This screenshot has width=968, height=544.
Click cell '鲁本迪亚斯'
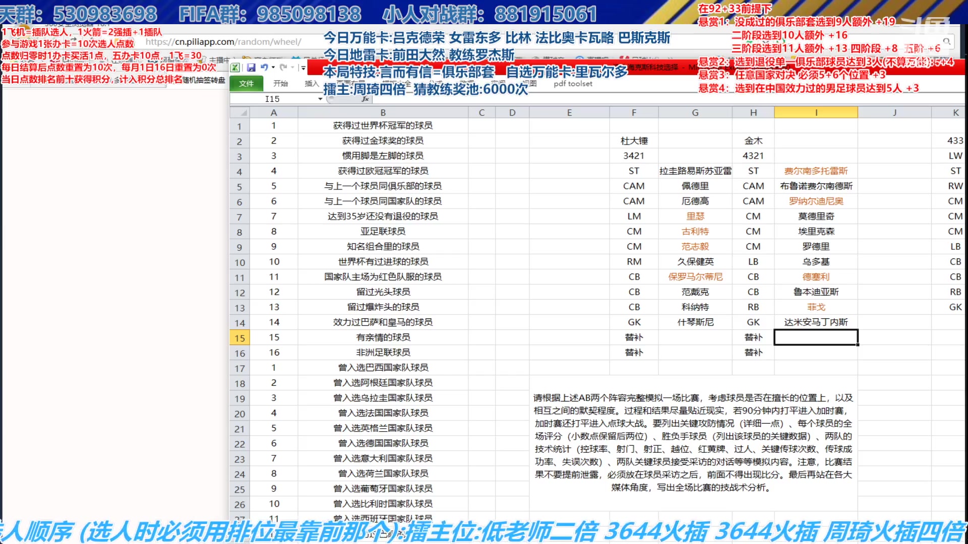click(x=816, y=292)
